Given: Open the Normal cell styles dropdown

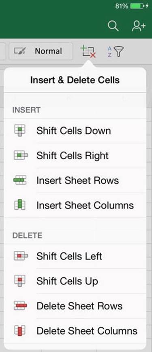Looking at the screenshot, I should coord(41,51).
